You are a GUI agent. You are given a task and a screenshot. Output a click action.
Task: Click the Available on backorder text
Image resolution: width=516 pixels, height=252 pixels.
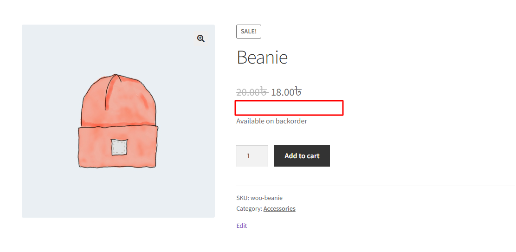click(271, 121)
